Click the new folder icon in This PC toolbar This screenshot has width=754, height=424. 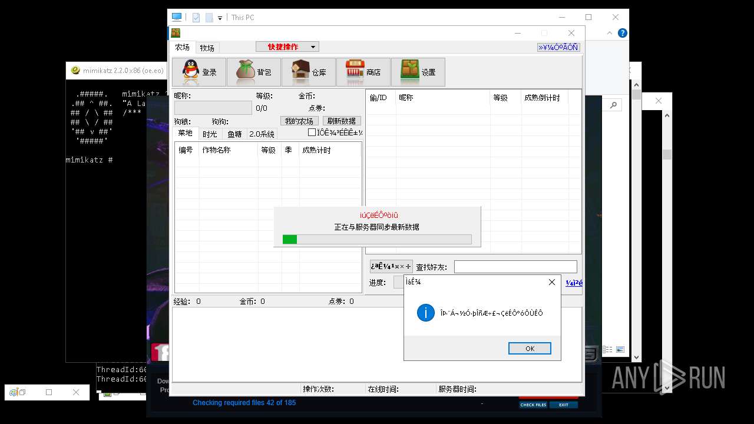209,18
